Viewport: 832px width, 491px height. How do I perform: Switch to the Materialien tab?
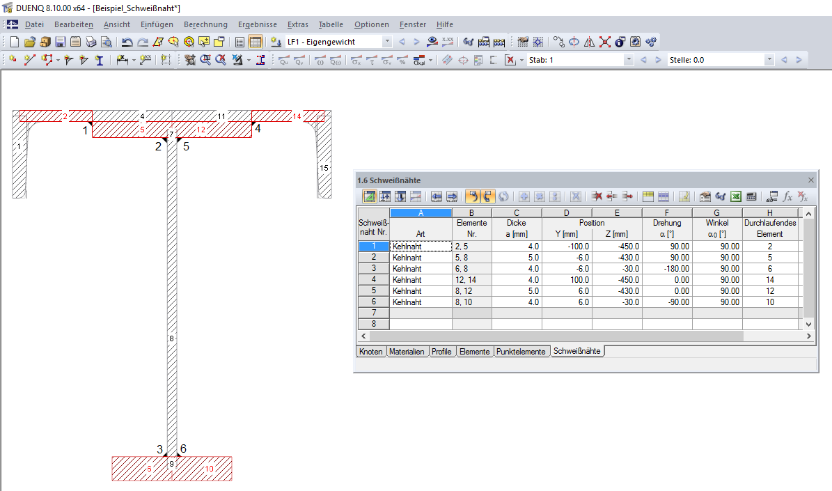407,352
